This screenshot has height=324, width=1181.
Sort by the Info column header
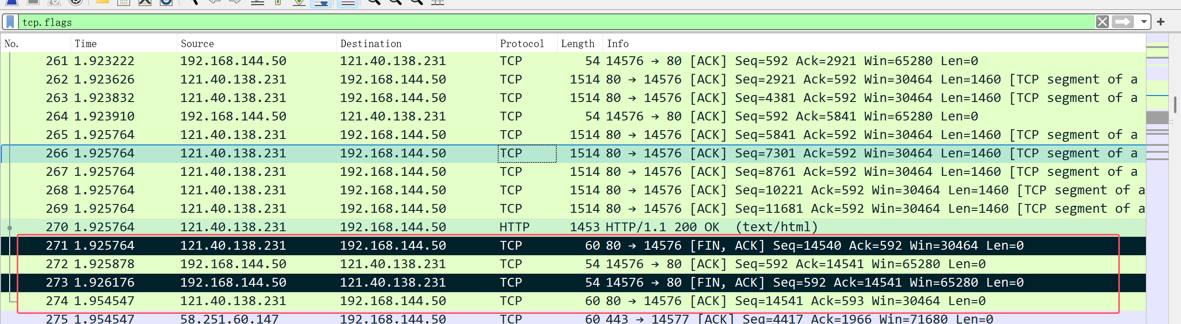coord(874,43)
